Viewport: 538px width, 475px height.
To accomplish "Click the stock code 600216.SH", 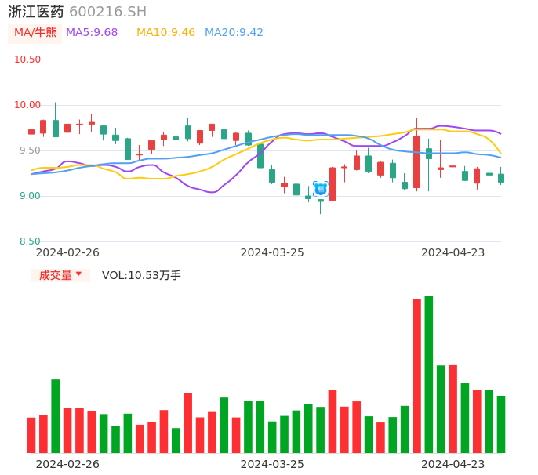I will 107,12.
